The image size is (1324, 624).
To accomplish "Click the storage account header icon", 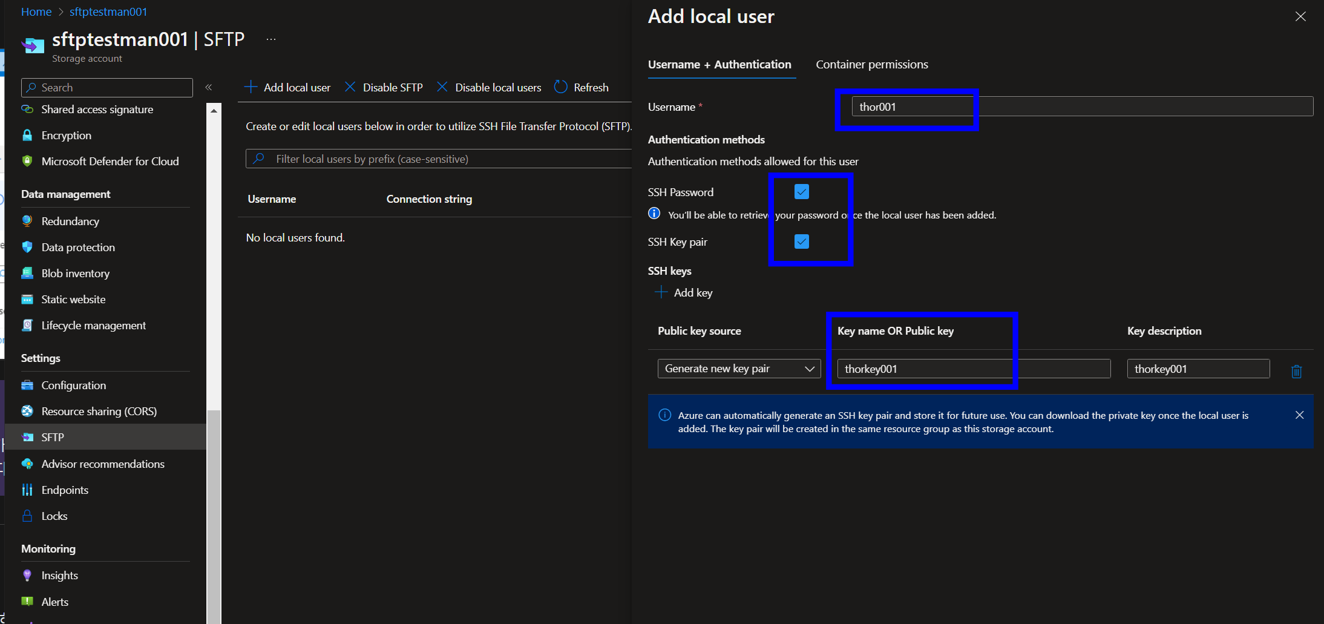I will click(x=33, y=45).
